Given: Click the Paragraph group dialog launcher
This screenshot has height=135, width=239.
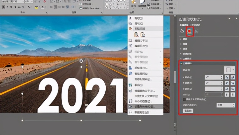Looking at the screenshot, I should click(x=102, y=13).
